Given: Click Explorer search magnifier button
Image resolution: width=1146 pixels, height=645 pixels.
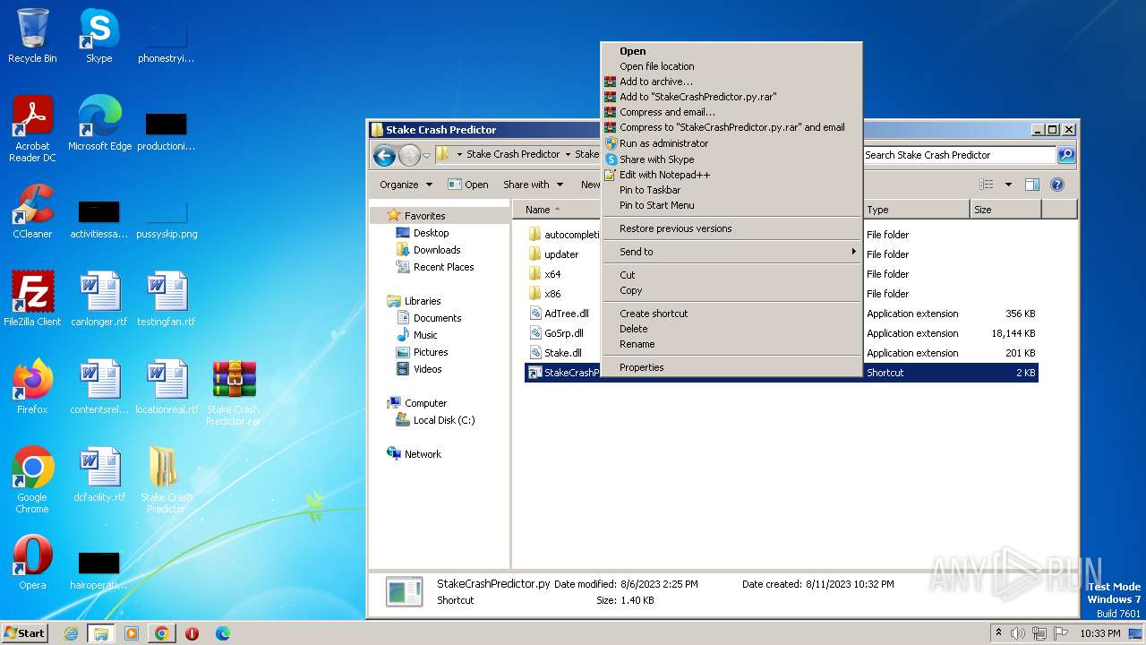Looking at the screenshot, I should 1065,155.
